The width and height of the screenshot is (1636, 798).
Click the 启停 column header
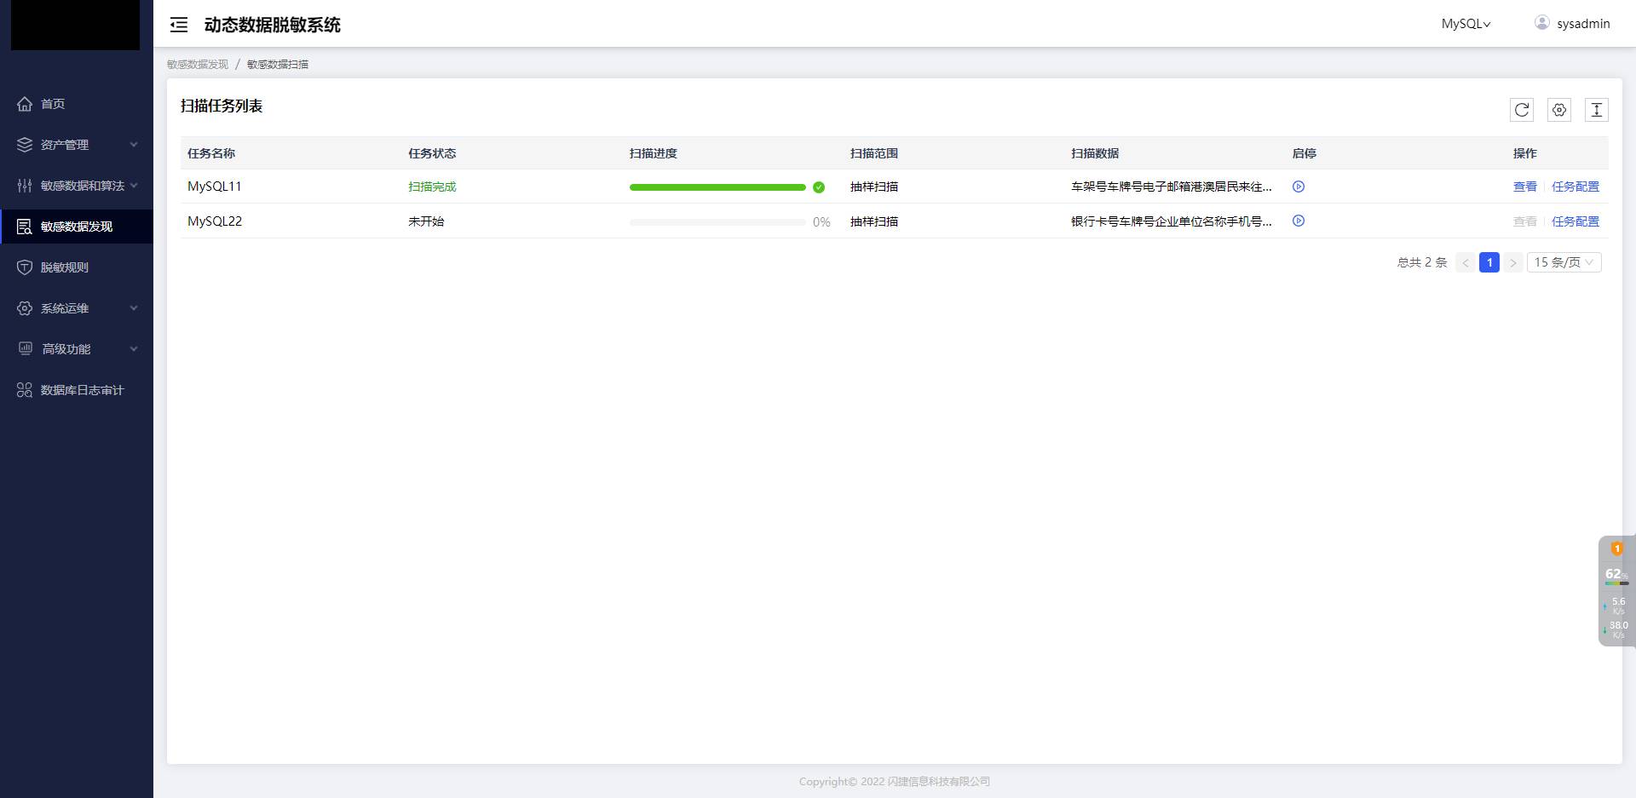pyautogui.click(x=1305, y=153)
